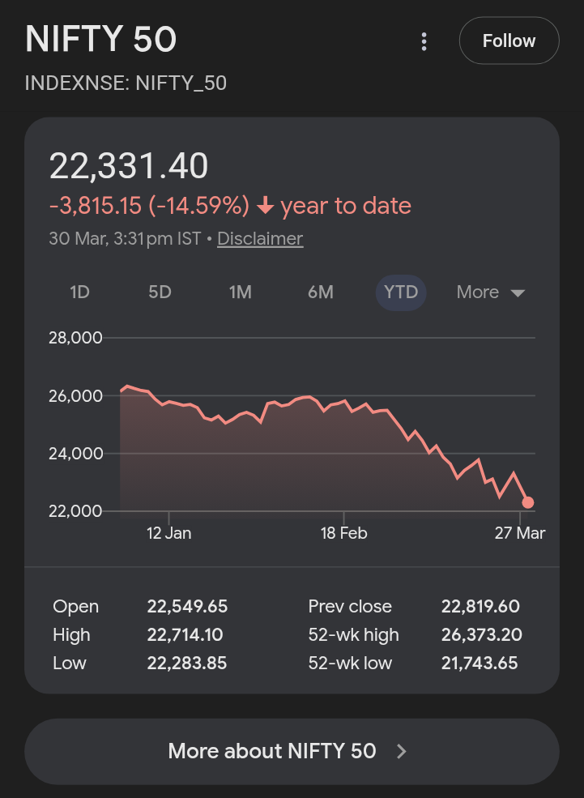The image size is (584, 798).
Task: Expand the More time ranges dropdown
Action: point(478,292)
